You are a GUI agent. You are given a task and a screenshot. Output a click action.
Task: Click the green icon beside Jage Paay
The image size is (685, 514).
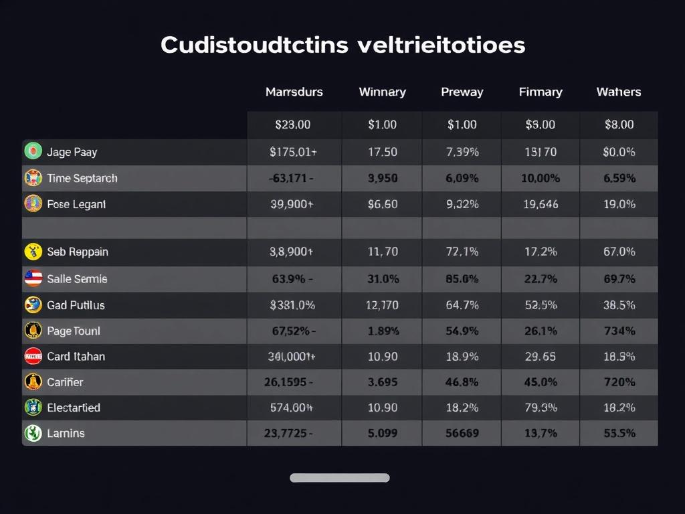[x=33, y=151]
